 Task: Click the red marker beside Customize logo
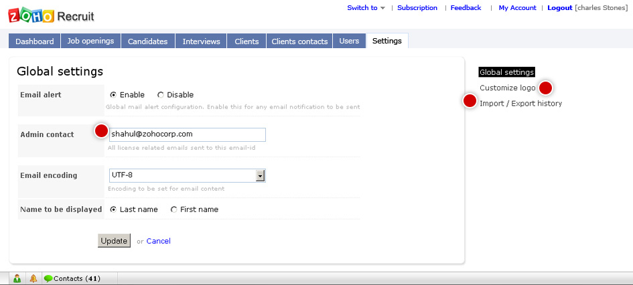(x=545, y=88)
